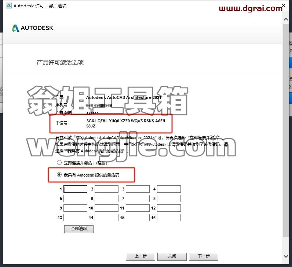Click activation code field 13
This screenshot has width=292, height=267.
coord(76,218)
